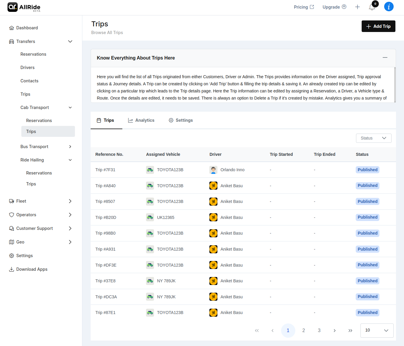Expand the Fleet sidebar menu
Image resolution: width=404 pixels, height=346 pixels.
point(70,201)
